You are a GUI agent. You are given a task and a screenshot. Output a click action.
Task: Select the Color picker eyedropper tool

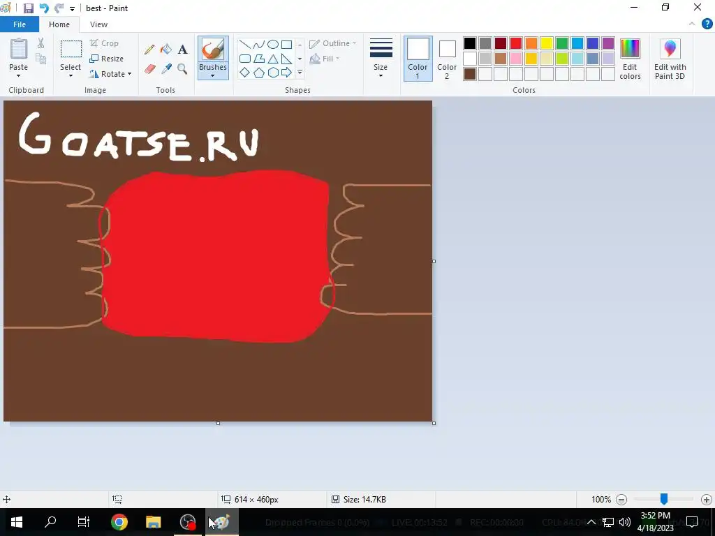(166, 69)
